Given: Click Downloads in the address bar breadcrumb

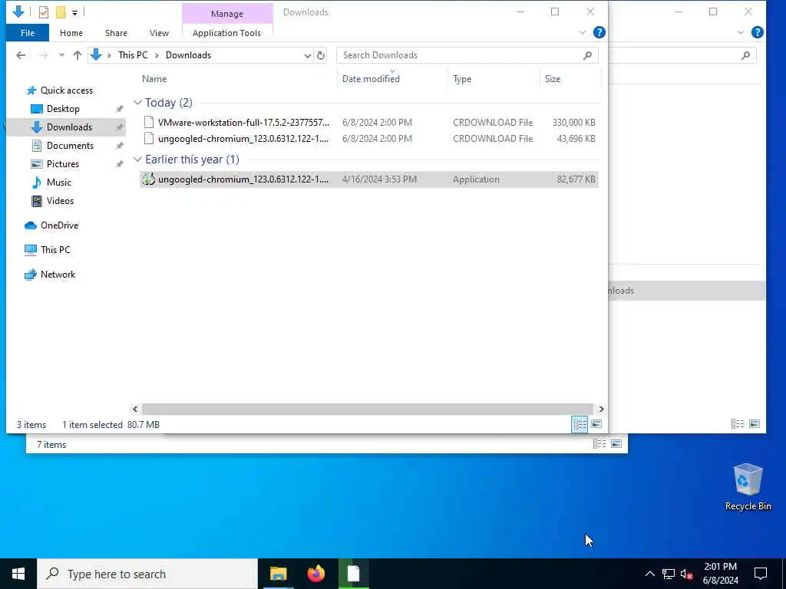Looking at the screenshot, I should [x=188, y=55].
